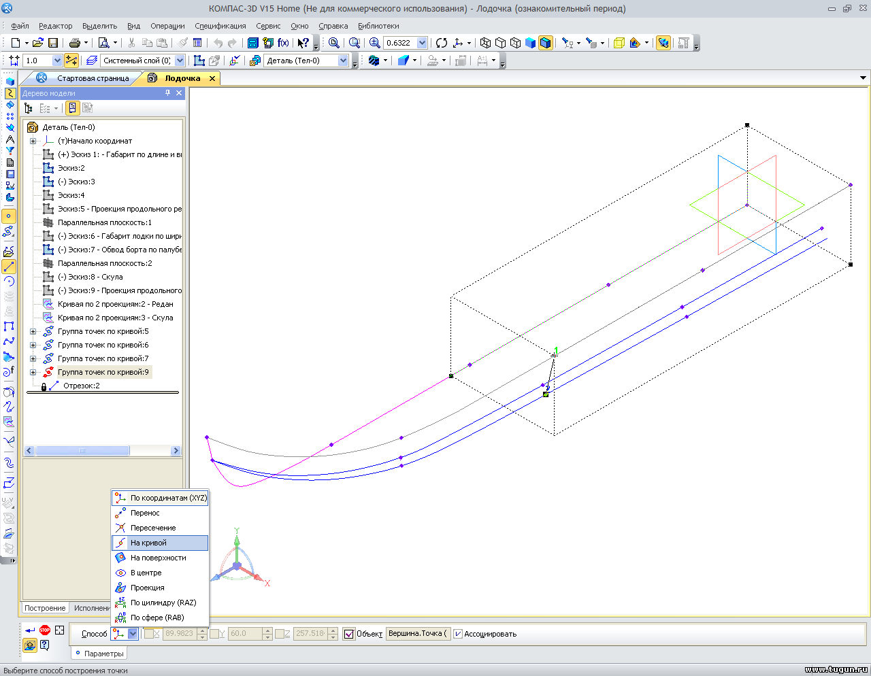Viewport: 871px width, 676px height.
Task: Open the Деталь (Тел-0) dropdown
Action: (343, 61)
